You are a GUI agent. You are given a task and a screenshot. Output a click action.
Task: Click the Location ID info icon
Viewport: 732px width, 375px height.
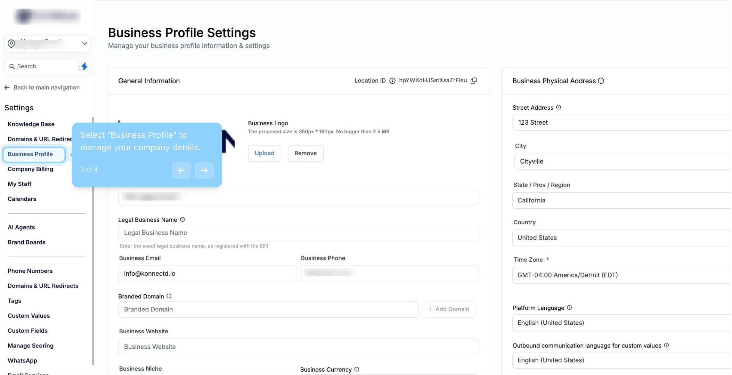[x=392, y=81]
